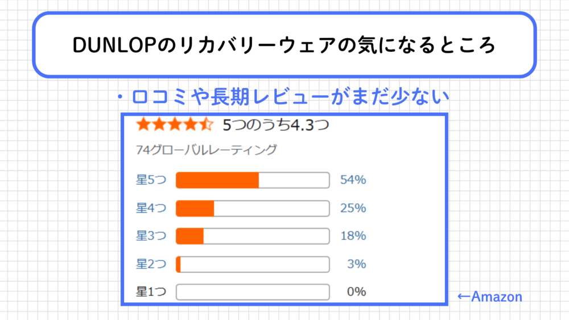Open the 18% three-star reviews link
The width and height of the screenshot is (569, 320).
(x=353, y=236)
